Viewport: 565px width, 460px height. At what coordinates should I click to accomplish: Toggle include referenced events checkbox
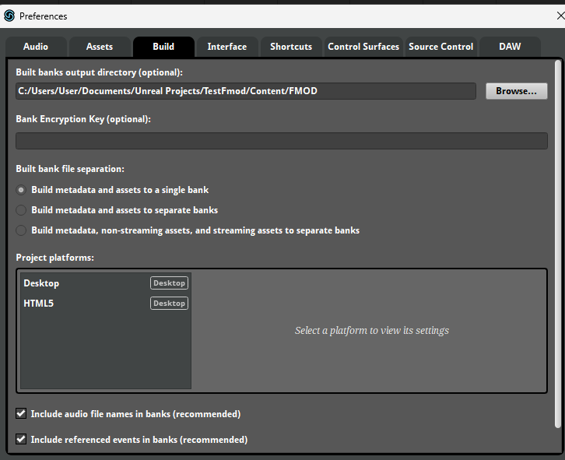coord(21,439)
